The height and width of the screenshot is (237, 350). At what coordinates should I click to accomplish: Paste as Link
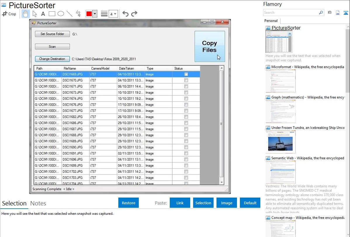click(x=180, y=203)
